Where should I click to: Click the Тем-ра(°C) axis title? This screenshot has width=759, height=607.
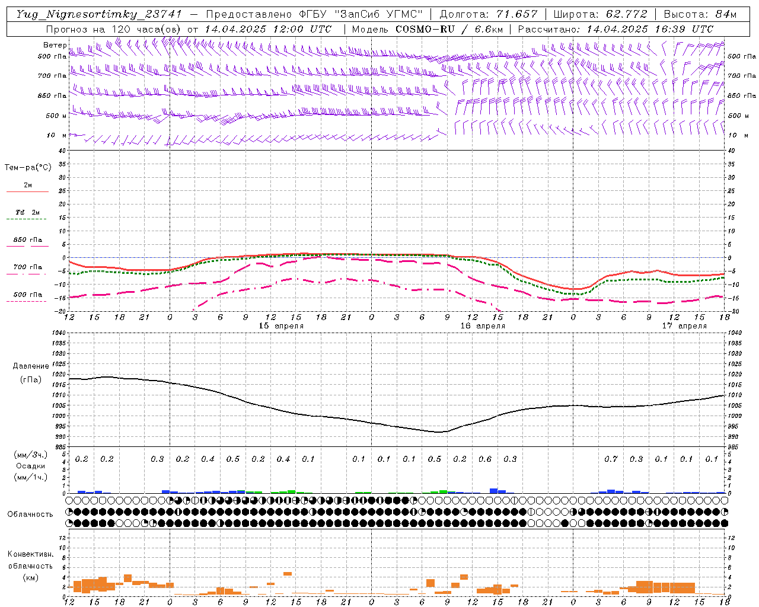28,168
